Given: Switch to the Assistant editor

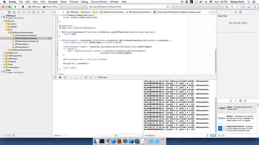Looking at the screenshot, I should [x=232, y=7].
